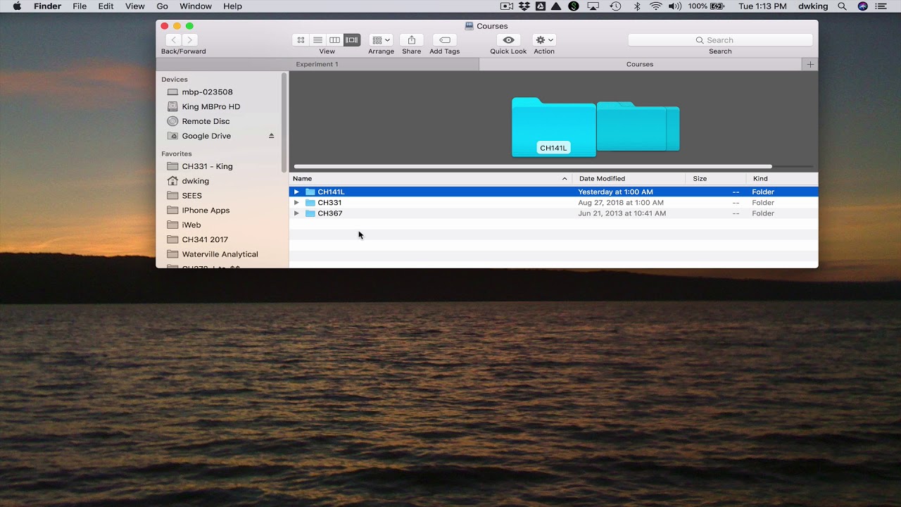Open the AirPlay display menu icon
901x507 pixels.
pyautogui.click(x=593, y=6)
